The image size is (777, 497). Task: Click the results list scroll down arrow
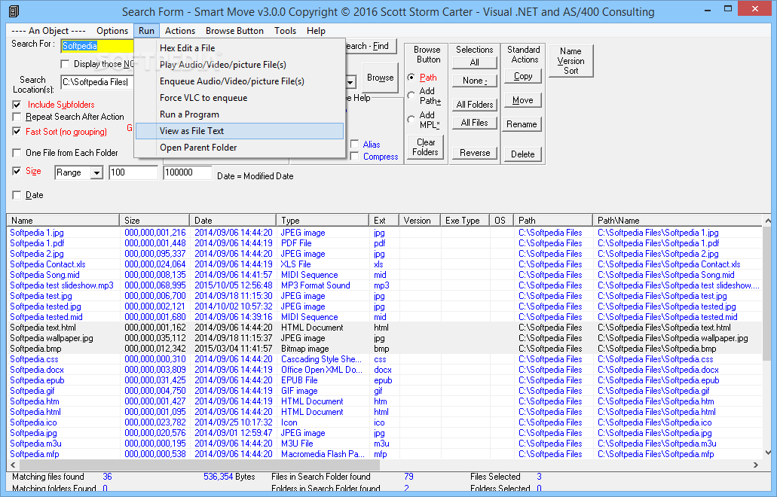pos(768,452)
